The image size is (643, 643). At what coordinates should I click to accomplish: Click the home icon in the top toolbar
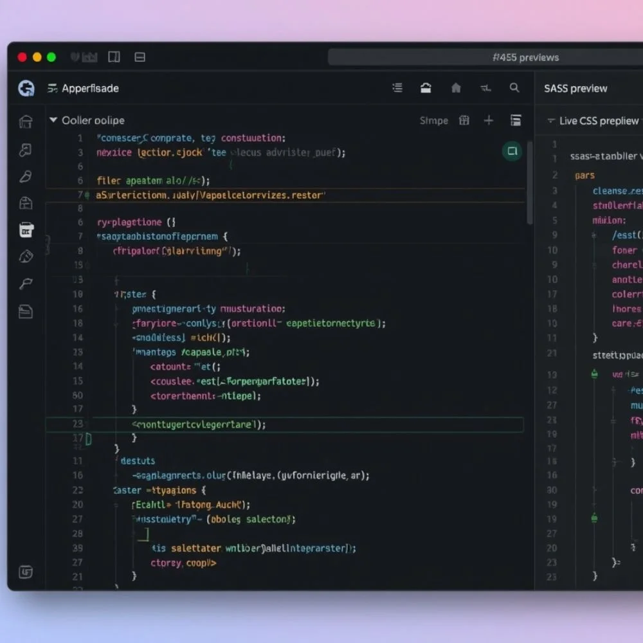pos(456,88)
